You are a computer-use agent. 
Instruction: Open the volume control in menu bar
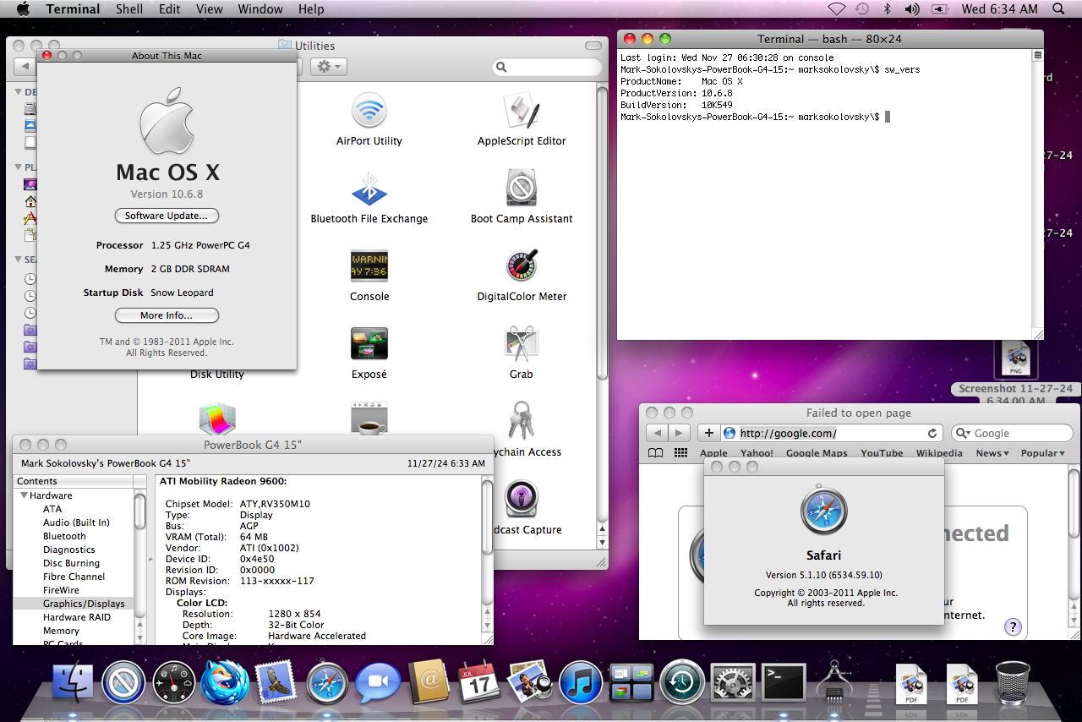(x=911, y=9)
